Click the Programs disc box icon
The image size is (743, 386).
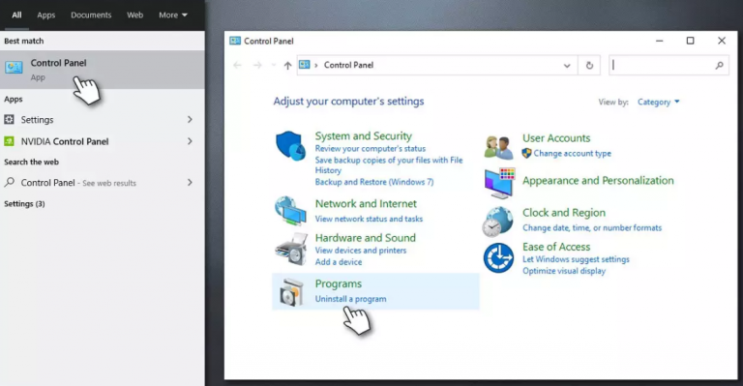[291, 292]
